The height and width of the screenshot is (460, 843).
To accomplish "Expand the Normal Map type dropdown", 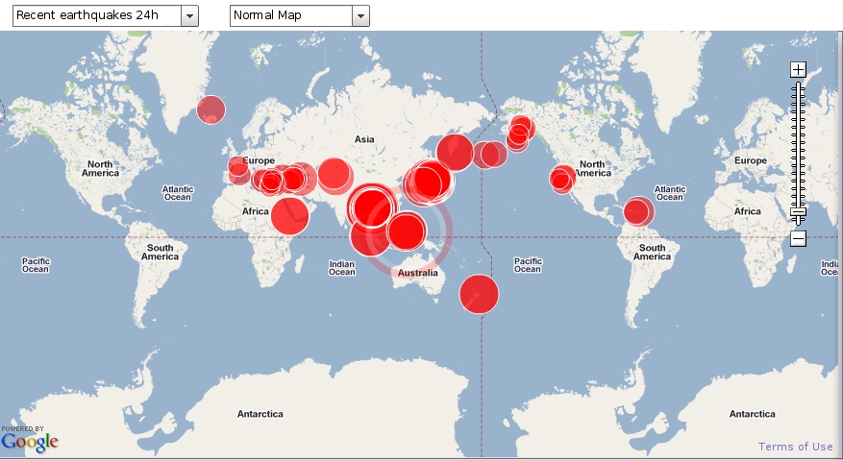I will 290,15.
